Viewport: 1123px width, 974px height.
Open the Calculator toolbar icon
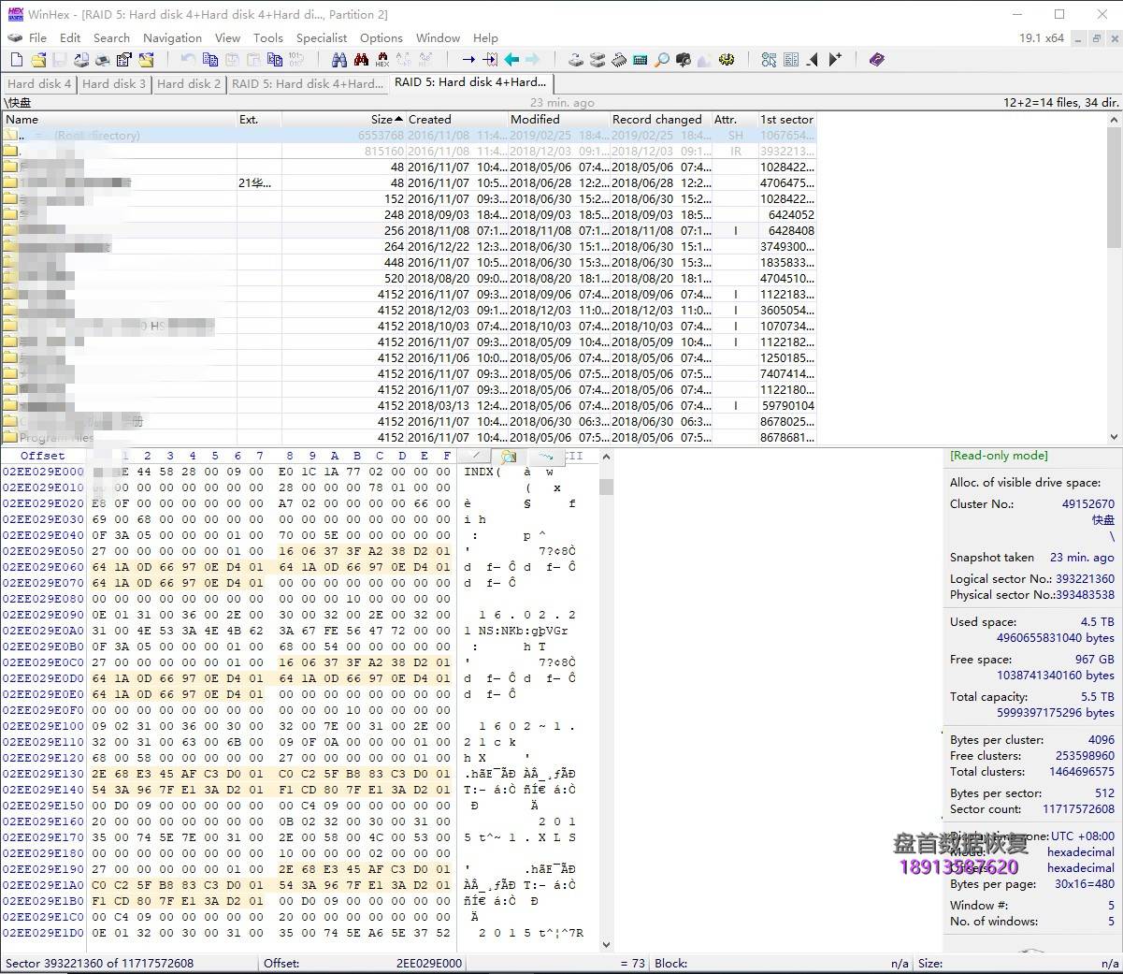(640, 60)
